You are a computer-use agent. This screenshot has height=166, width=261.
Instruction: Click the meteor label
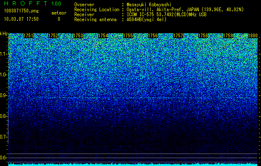pyautogui.click(x=59, y=13)
